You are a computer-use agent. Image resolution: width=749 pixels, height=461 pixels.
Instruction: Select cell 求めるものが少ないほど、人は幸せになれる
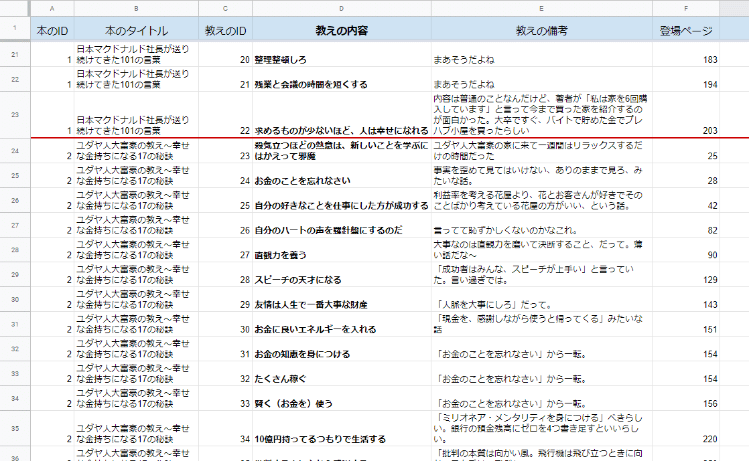342,114
